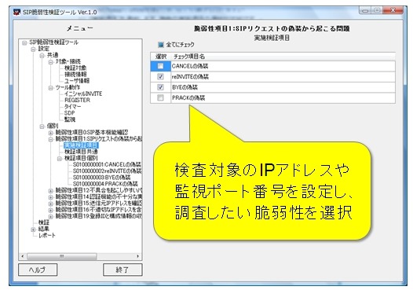Click the CANCELの偽装 name cell

[x=283, y=66]
